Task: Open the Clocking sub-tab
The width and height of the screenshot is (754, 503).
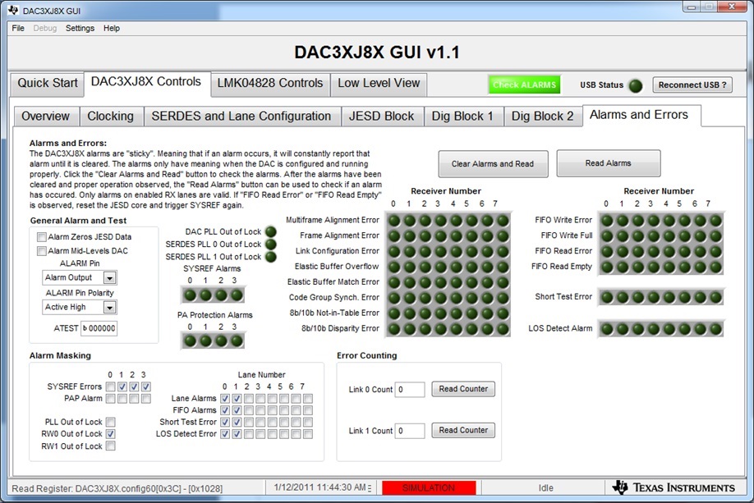Action: click(111, 117)
